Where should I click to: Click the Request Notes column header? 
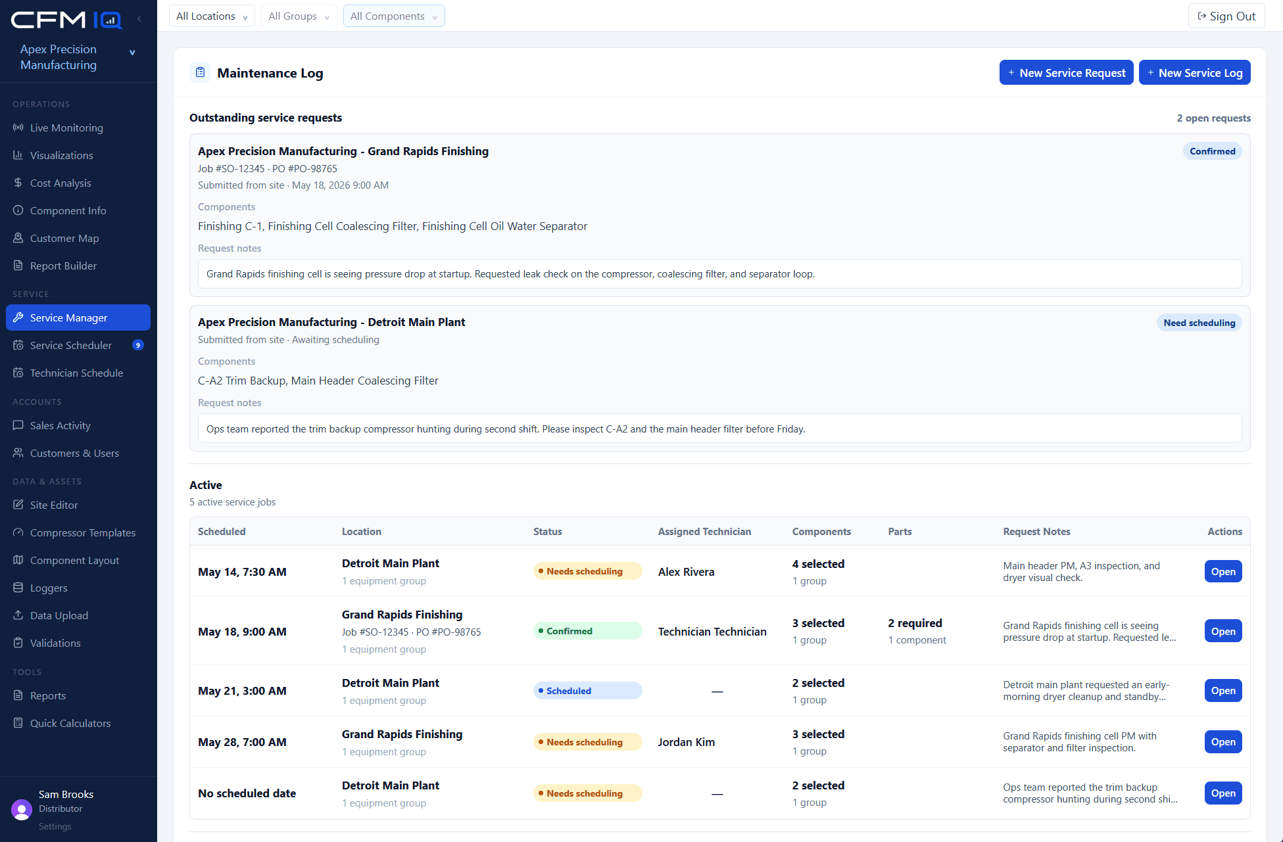click(1036, 531)
